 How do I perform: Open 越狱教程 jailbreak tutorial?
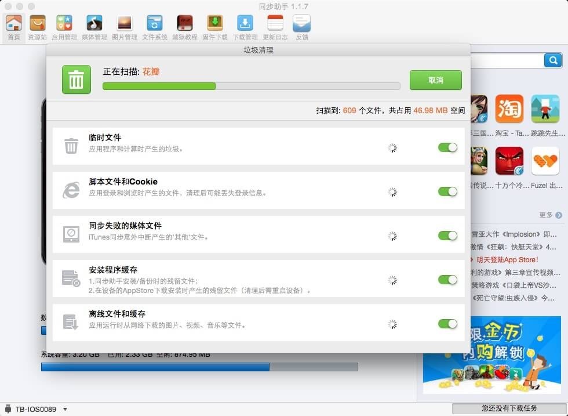coord(184,27)
